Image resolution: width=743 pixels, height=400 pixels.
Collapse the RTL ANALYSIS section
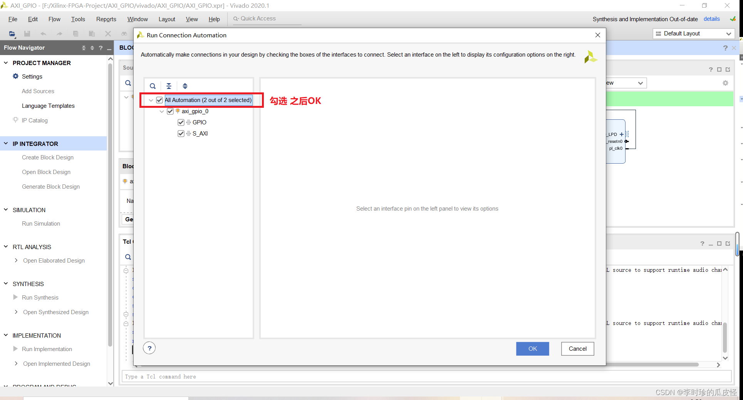click(x=6, y=247)
